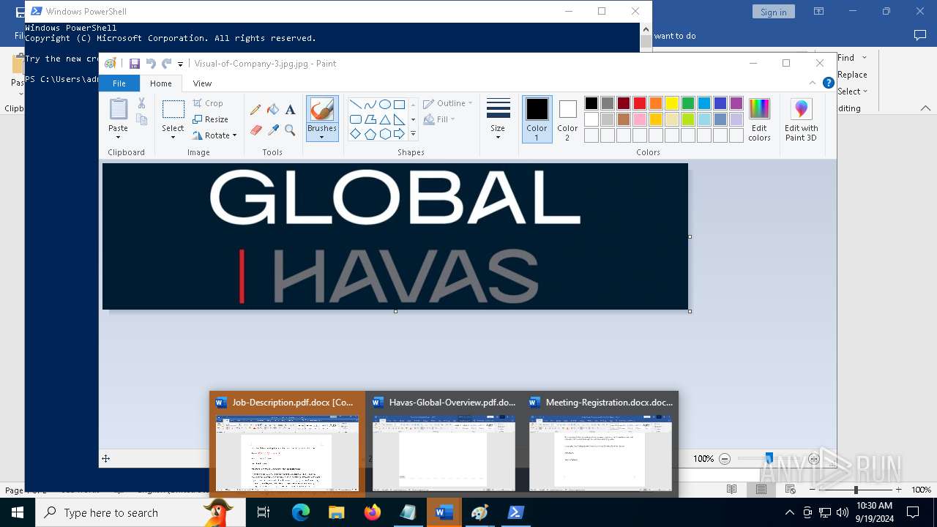Click Edit with Paint 3D button
This screenshot has width=937, height=527.
802,119
